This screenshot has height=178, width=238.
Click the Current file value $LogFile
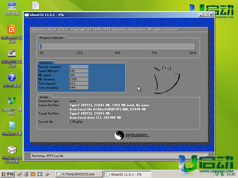pos(76,122)
